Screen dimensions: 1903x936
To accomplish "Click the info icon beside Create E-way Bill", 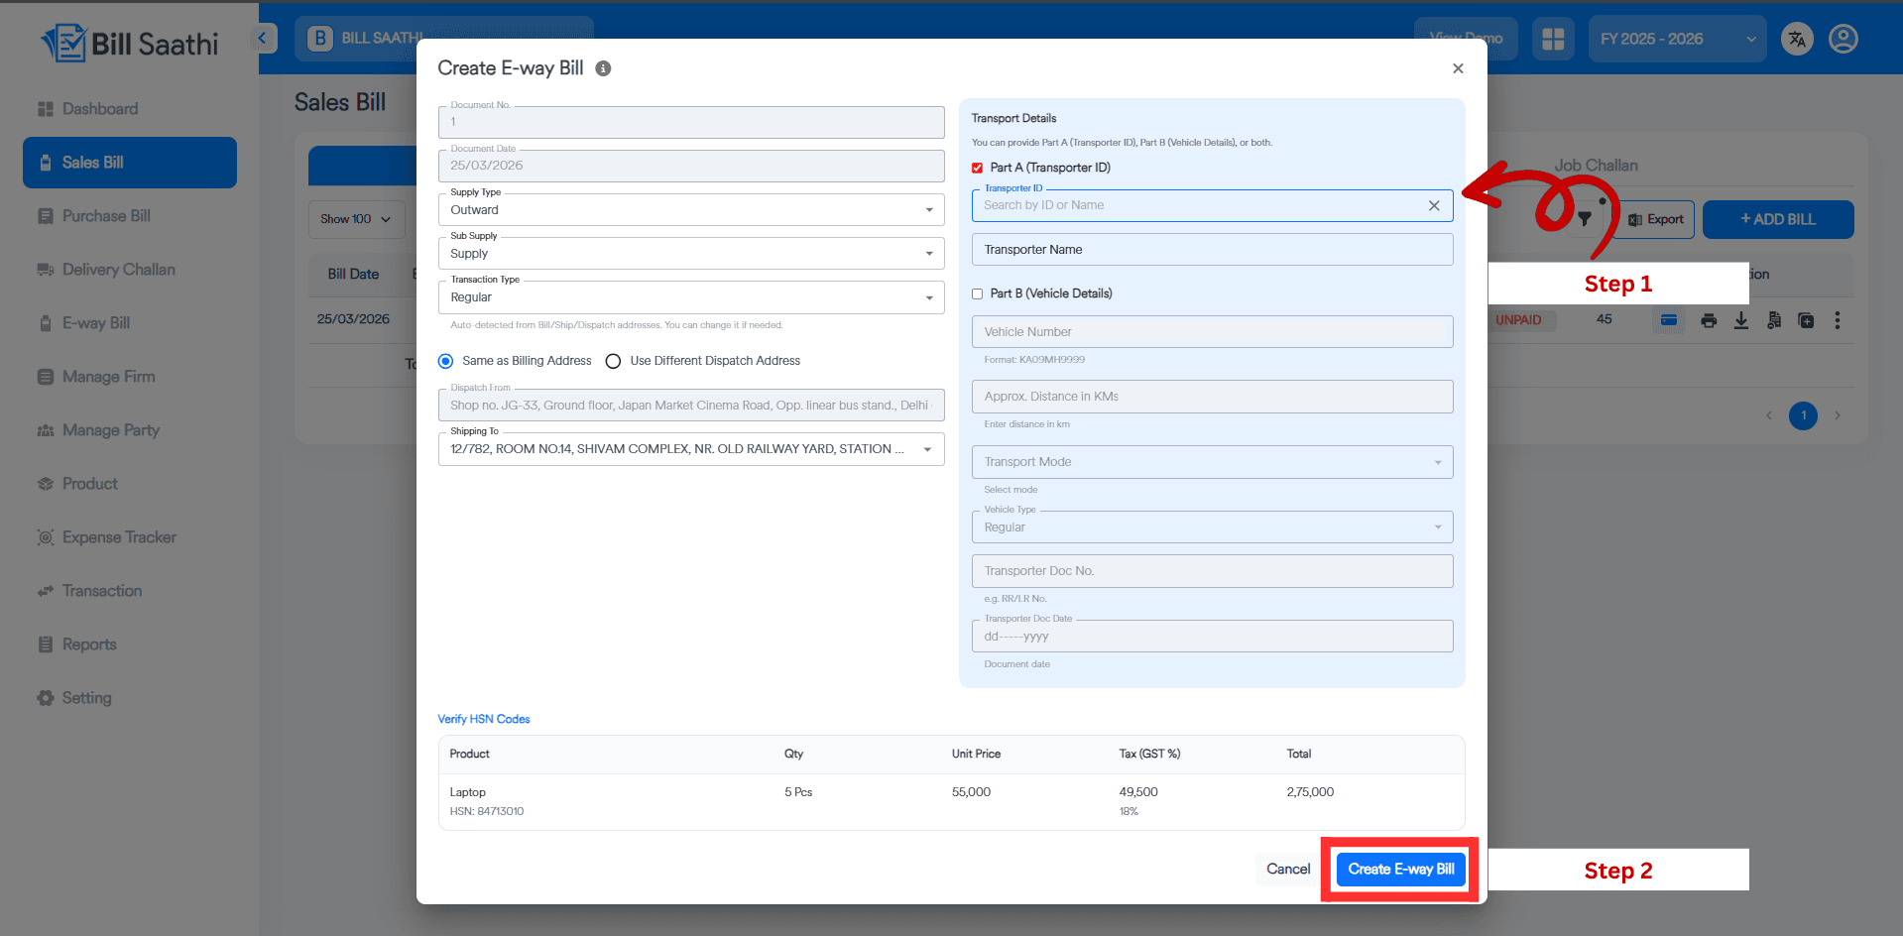I will pos(603,68).
